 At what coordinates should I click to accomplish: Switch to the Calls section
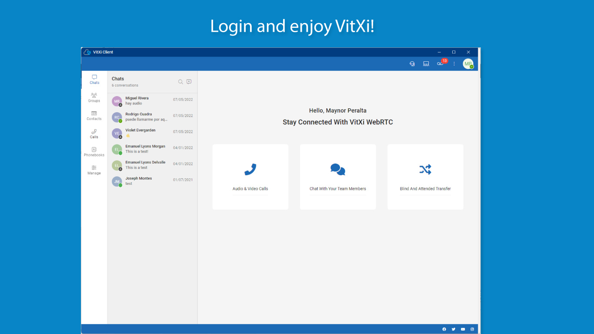point(94,134)
